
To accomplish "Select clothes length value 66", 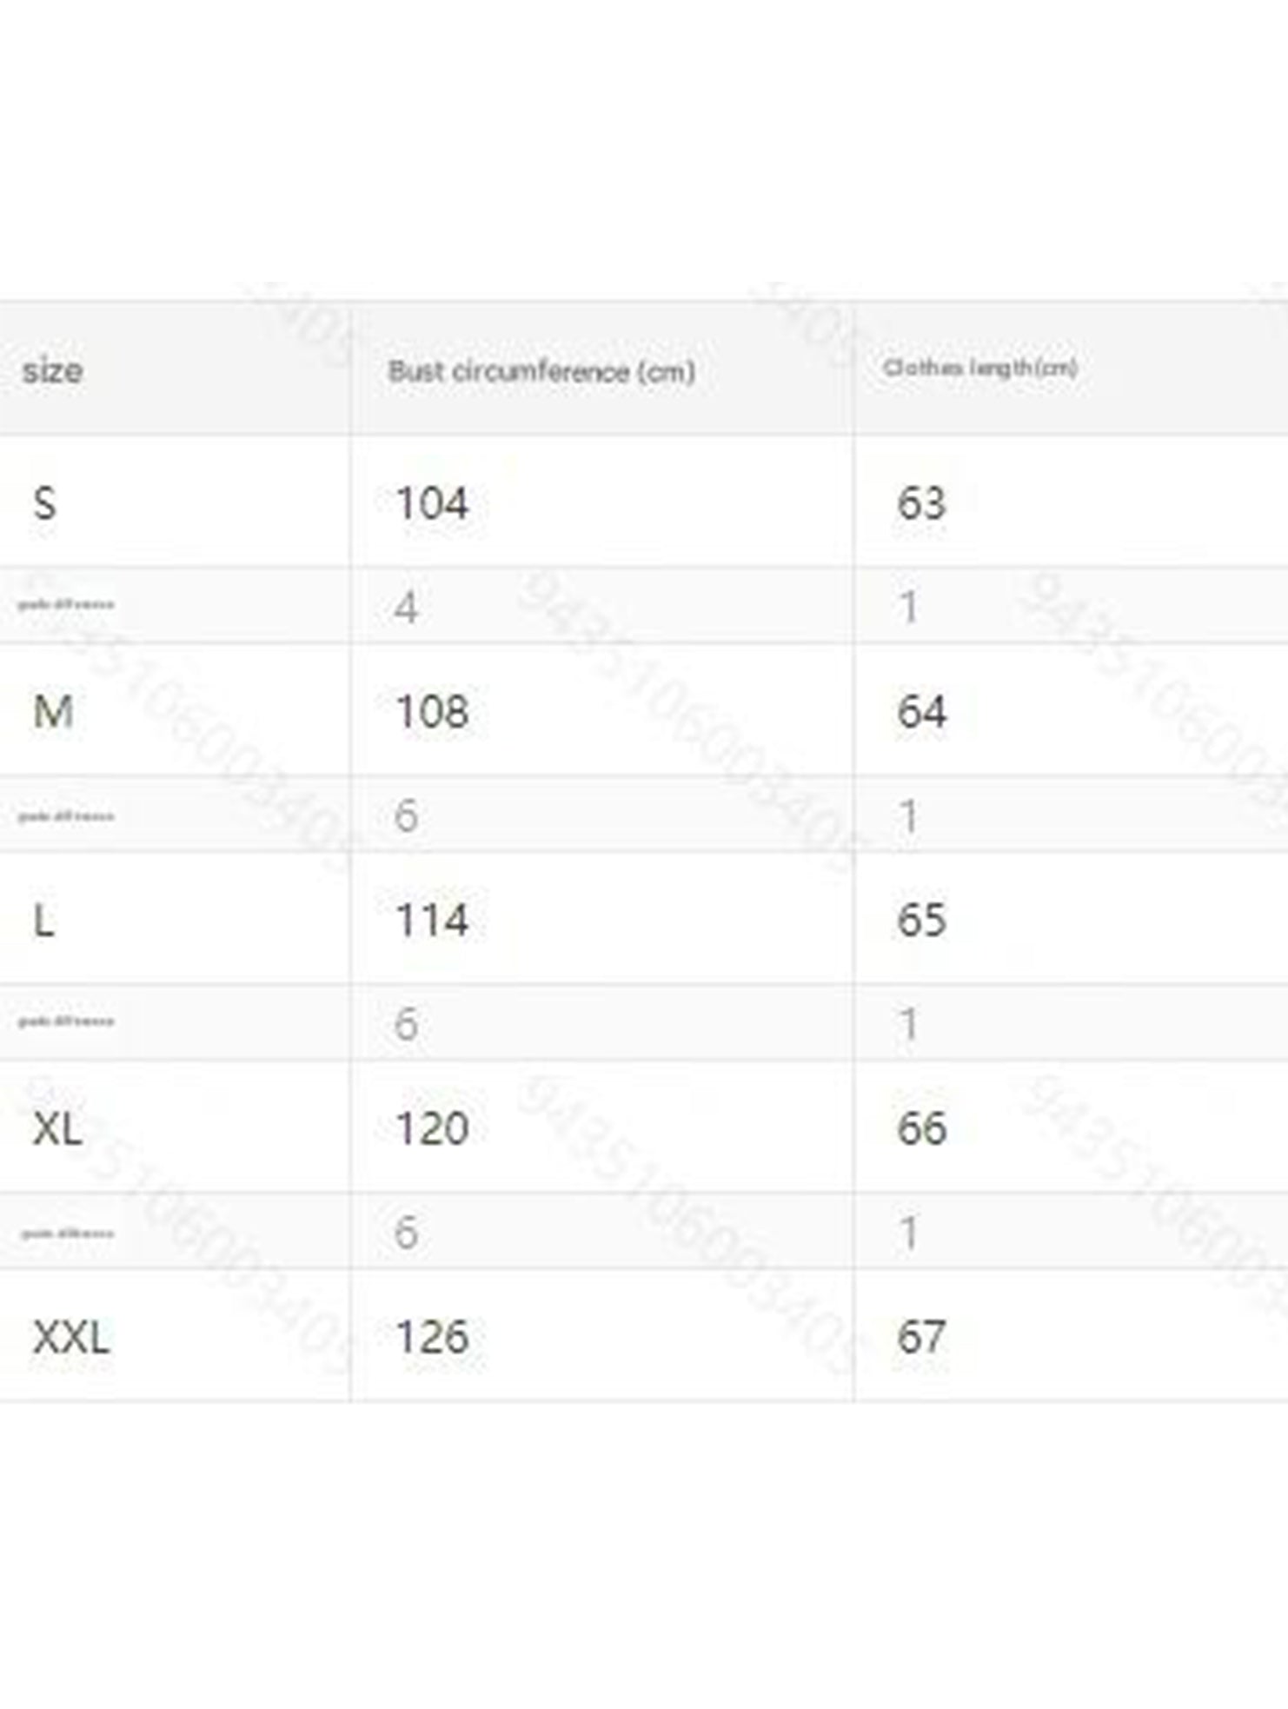I will 921,1129.
